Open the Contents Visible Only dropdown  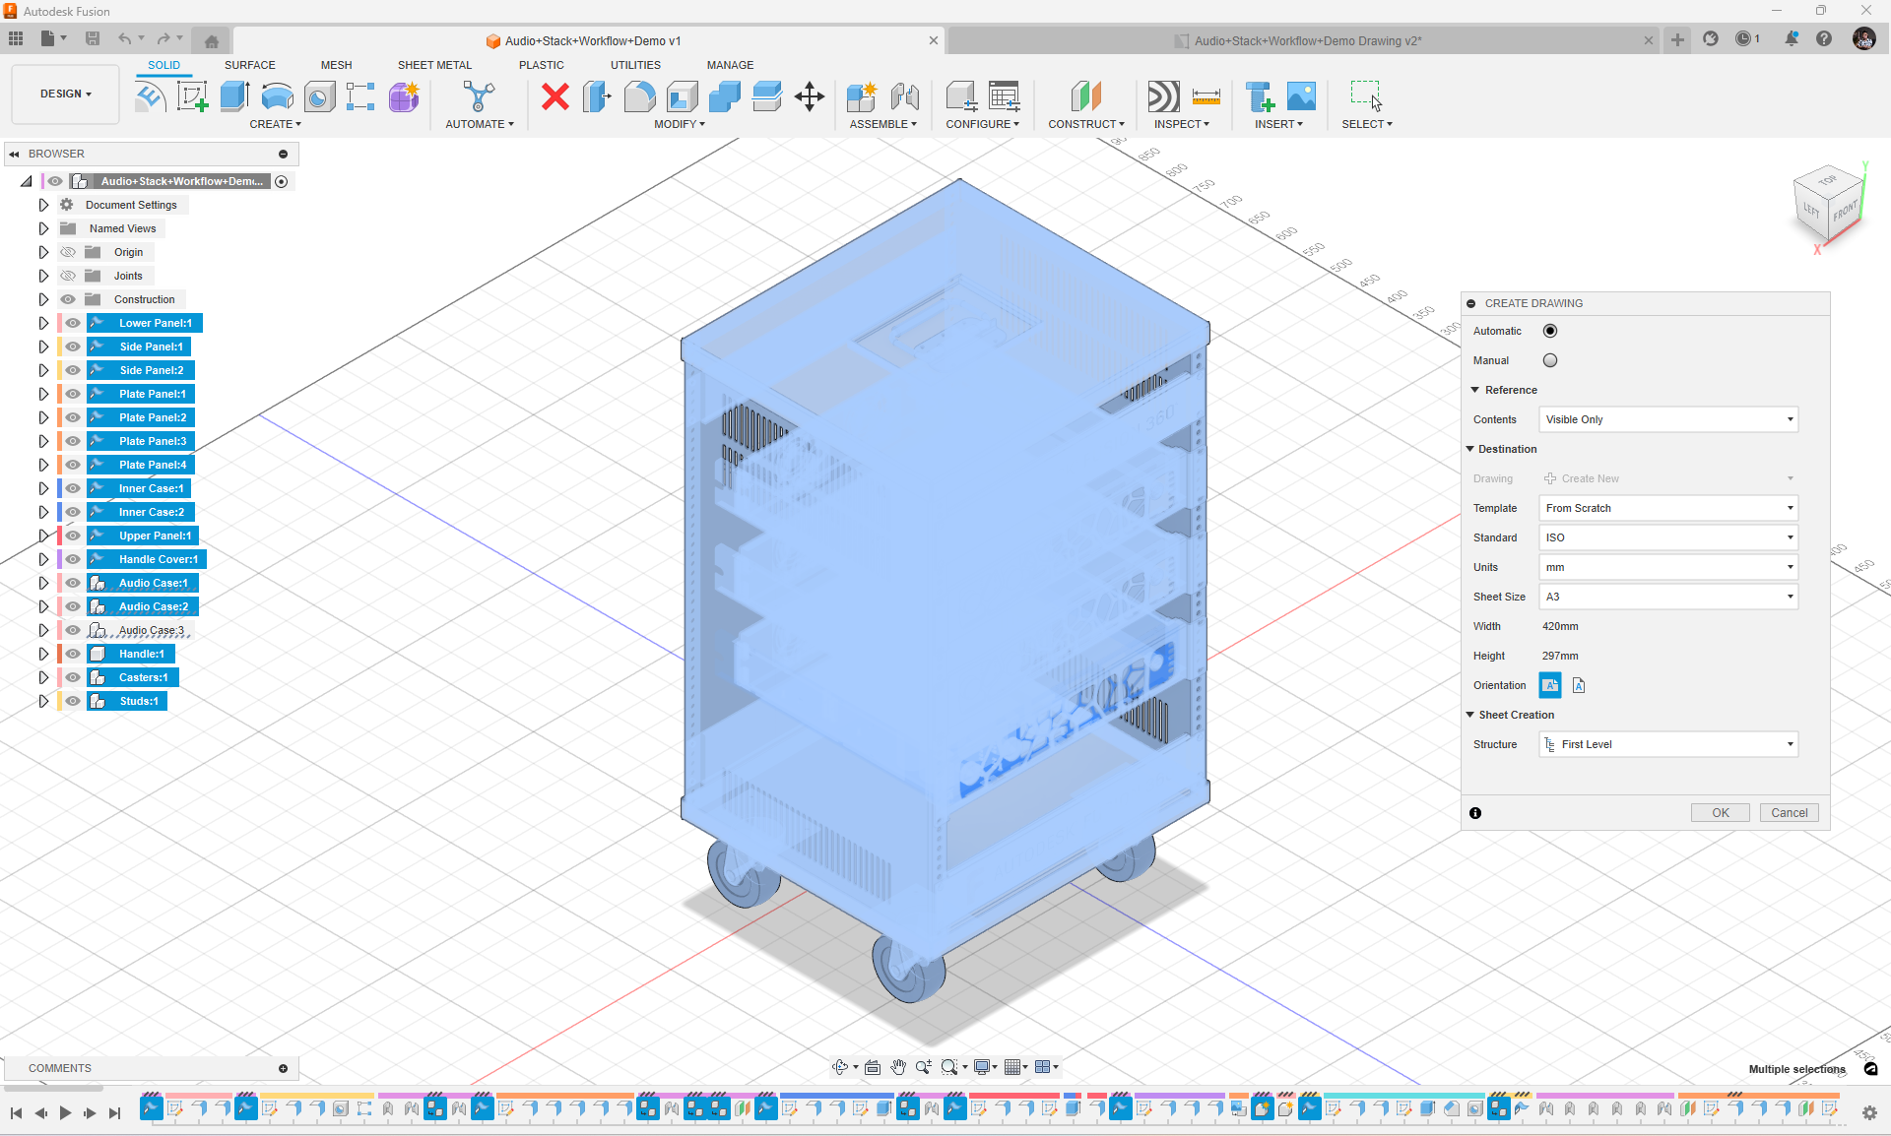tap(1668, 419)
